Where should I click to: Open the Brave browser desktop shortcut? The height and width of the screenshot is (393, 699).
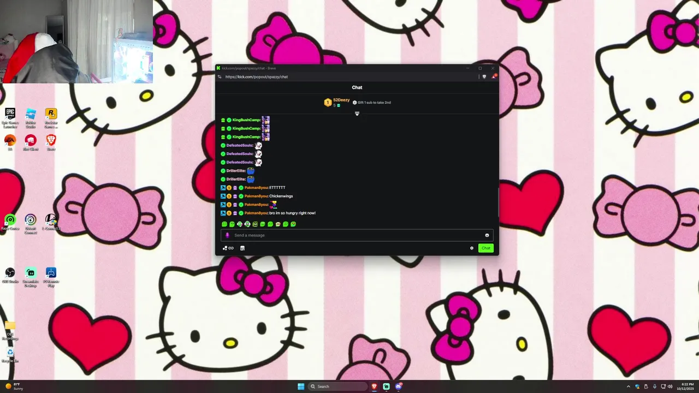51,142
